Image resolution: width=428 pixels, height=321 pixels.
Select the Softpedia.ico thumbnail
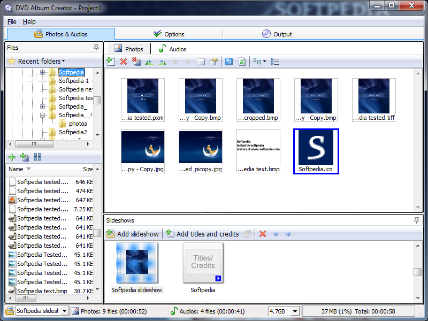(316, 151)
